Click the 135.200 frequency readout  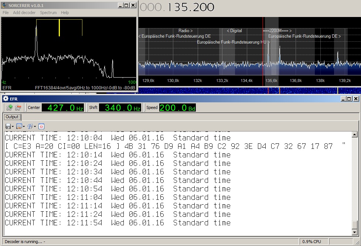pyautogui.click(x=191, y=7)
